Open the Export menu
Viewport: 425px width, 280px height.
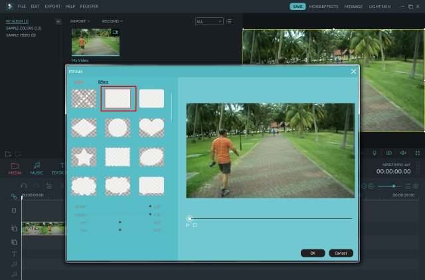52,6
